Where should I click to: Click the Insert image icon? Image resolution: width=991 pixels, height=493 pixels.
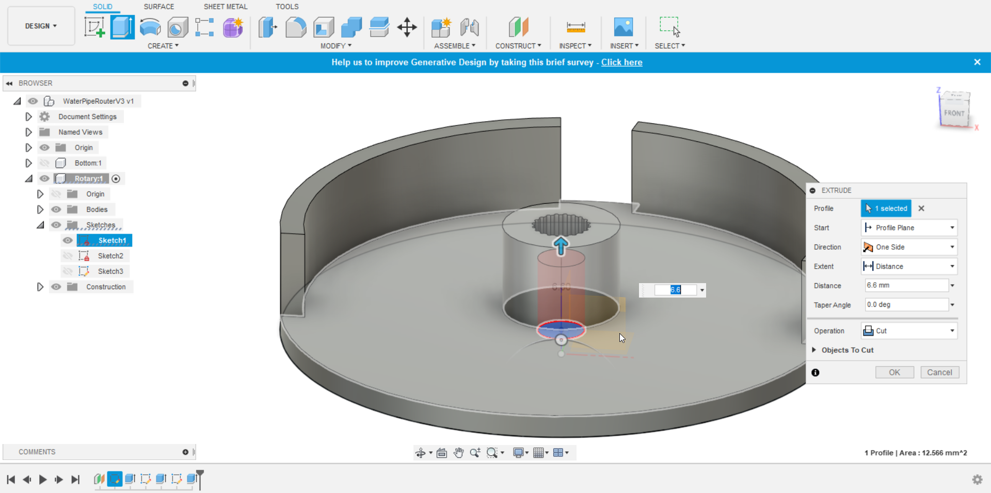623,27
